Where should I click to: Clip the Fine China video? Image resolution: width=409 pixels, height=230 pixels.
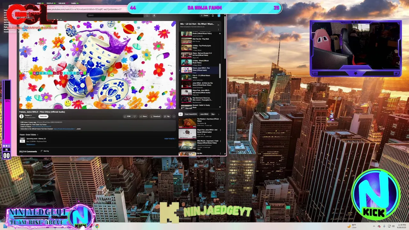[167, 116]
